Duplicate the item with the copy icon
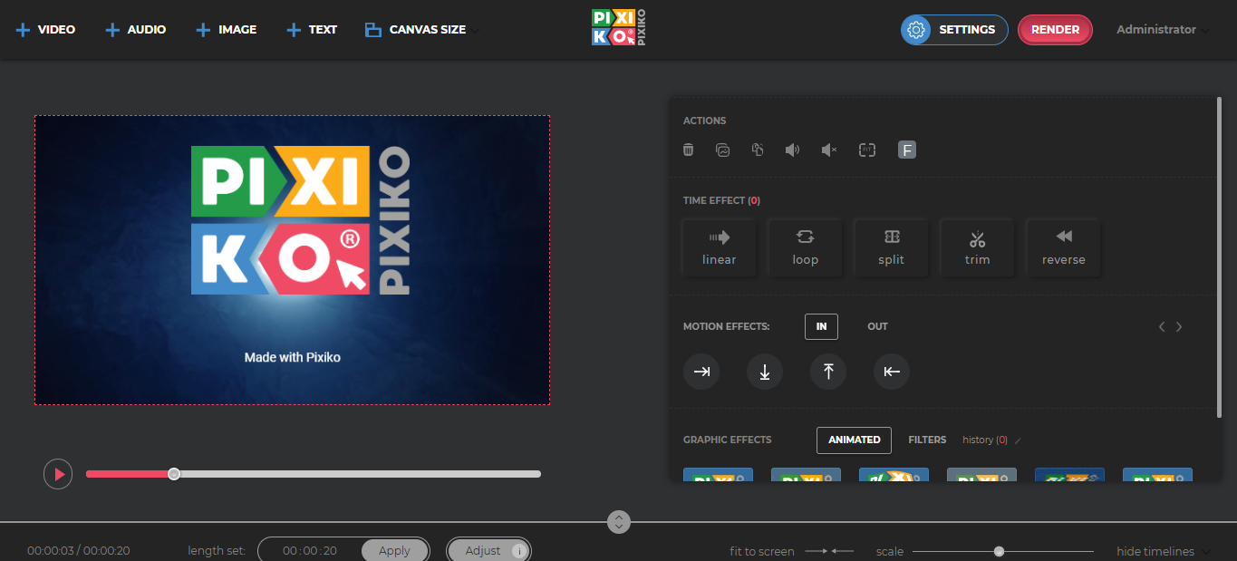The image size is (1237, 561). point(758,150)
